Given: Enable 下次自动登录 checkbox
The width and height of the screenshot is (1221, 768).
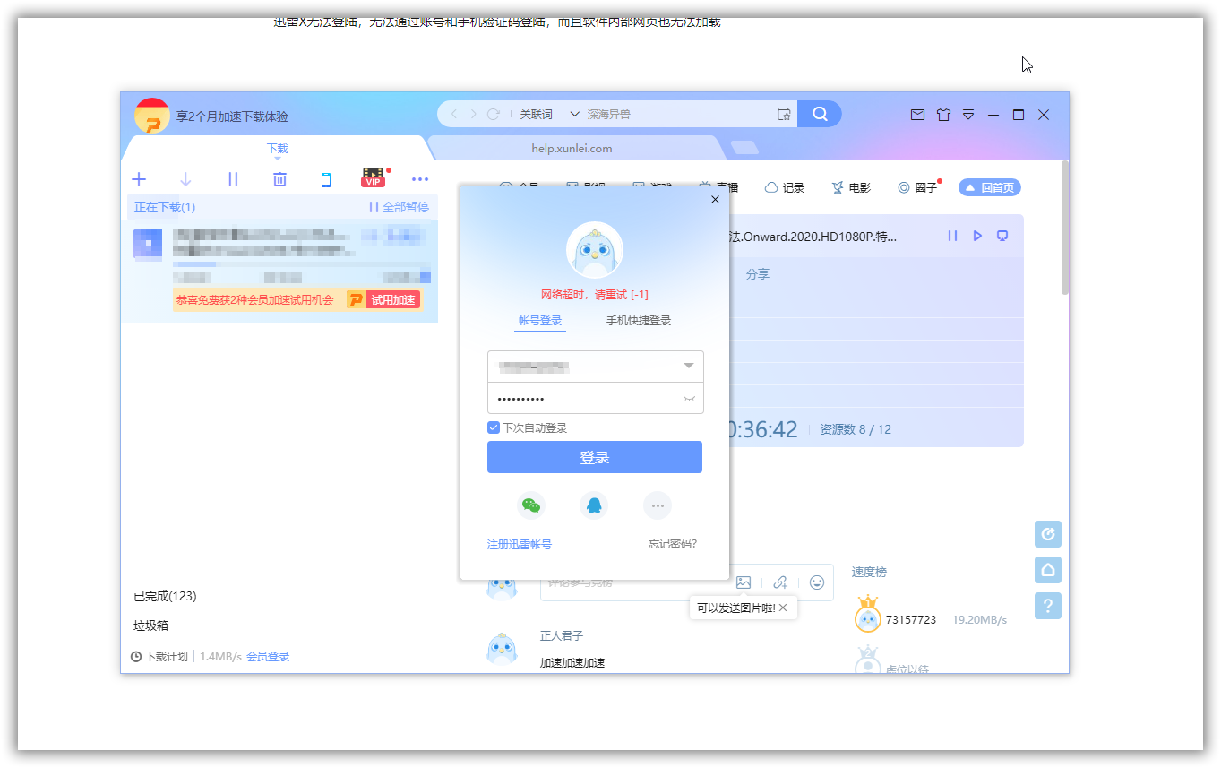Looking at the screenshot, I should click(493, 427).
